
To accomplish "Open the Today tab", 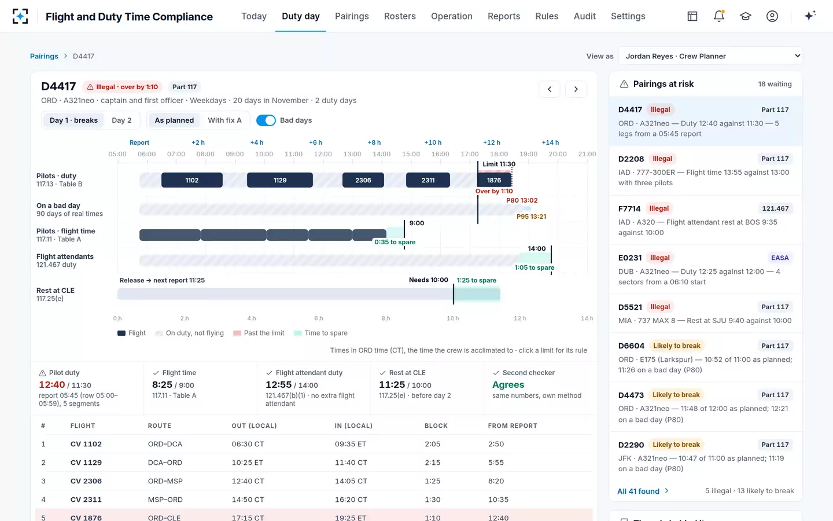I will [254, 16].
